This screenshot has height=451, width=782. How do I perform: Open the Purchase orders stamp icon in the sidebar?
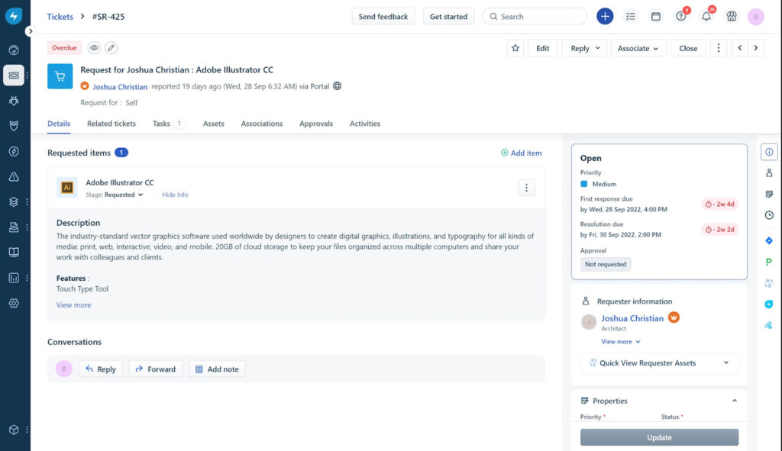point(14,227)
